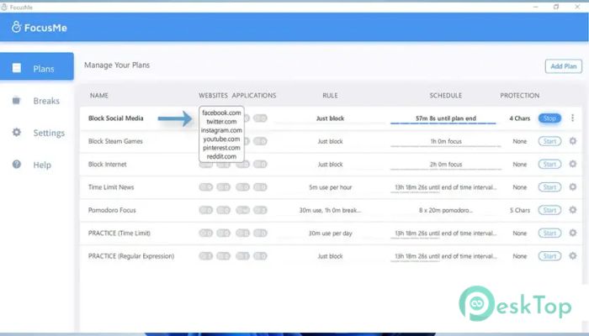Open the Plans section in sidebar

37,68
